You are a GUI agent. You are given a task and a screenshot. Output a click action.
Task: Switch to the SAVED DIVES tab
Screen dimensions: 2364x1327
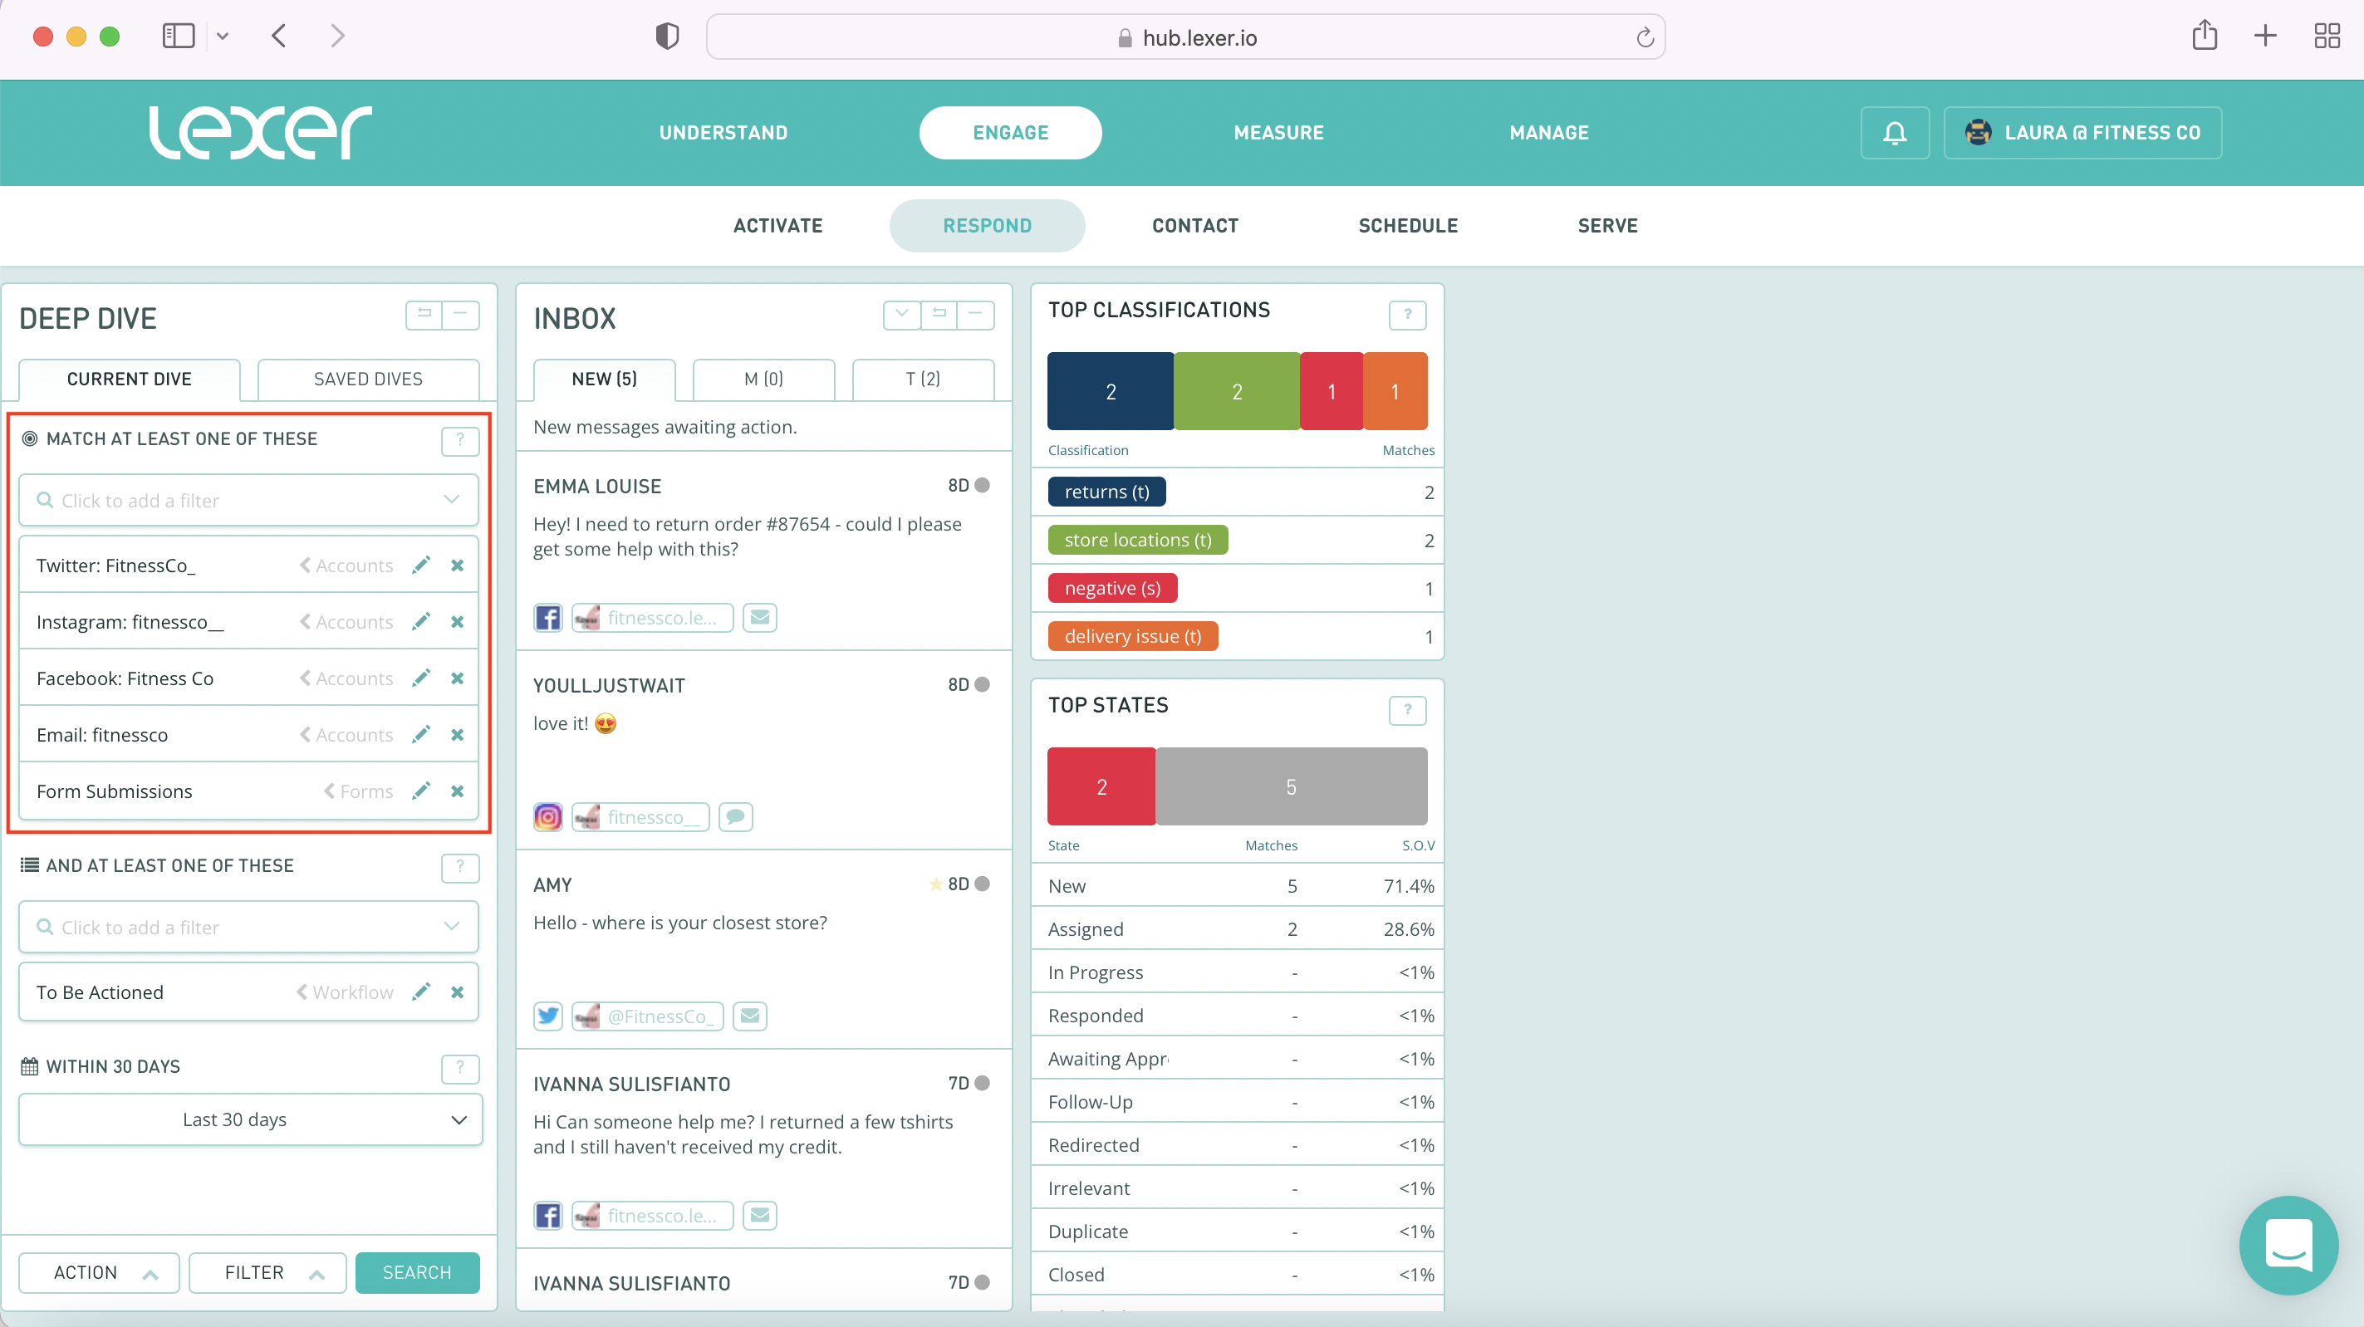click(368, 379)
